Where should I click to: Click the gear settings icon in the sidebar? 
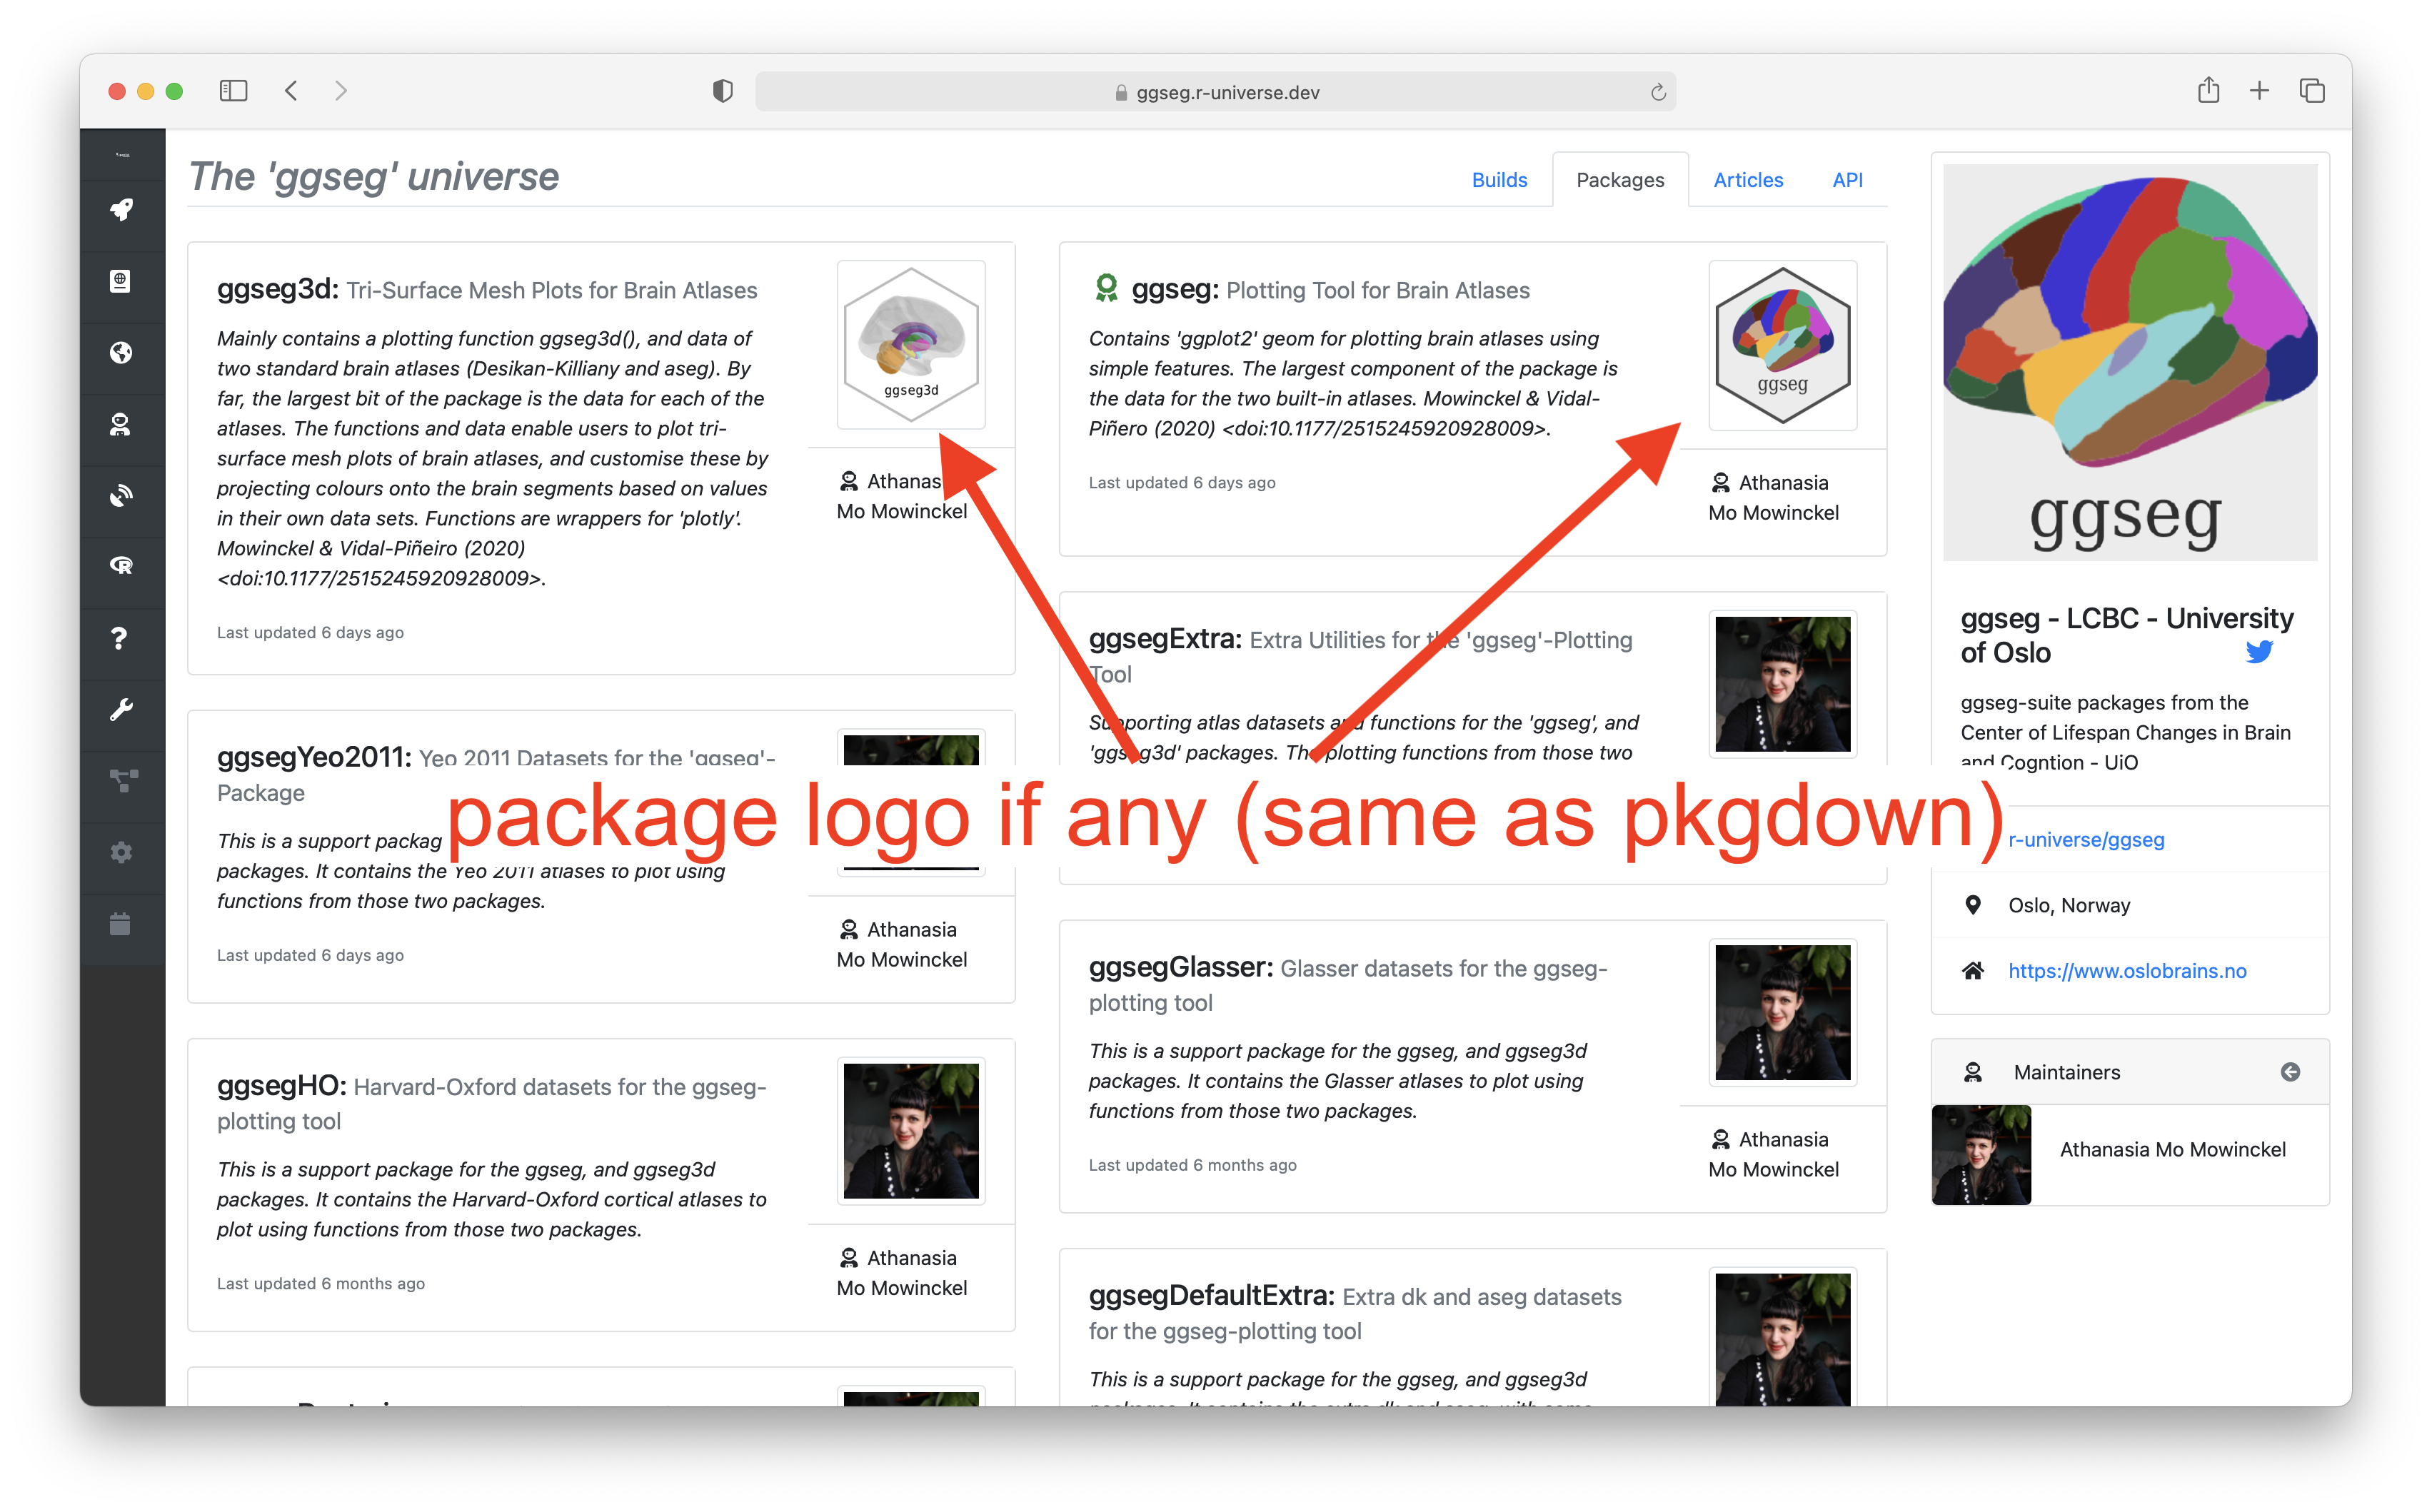click(121, 853)
